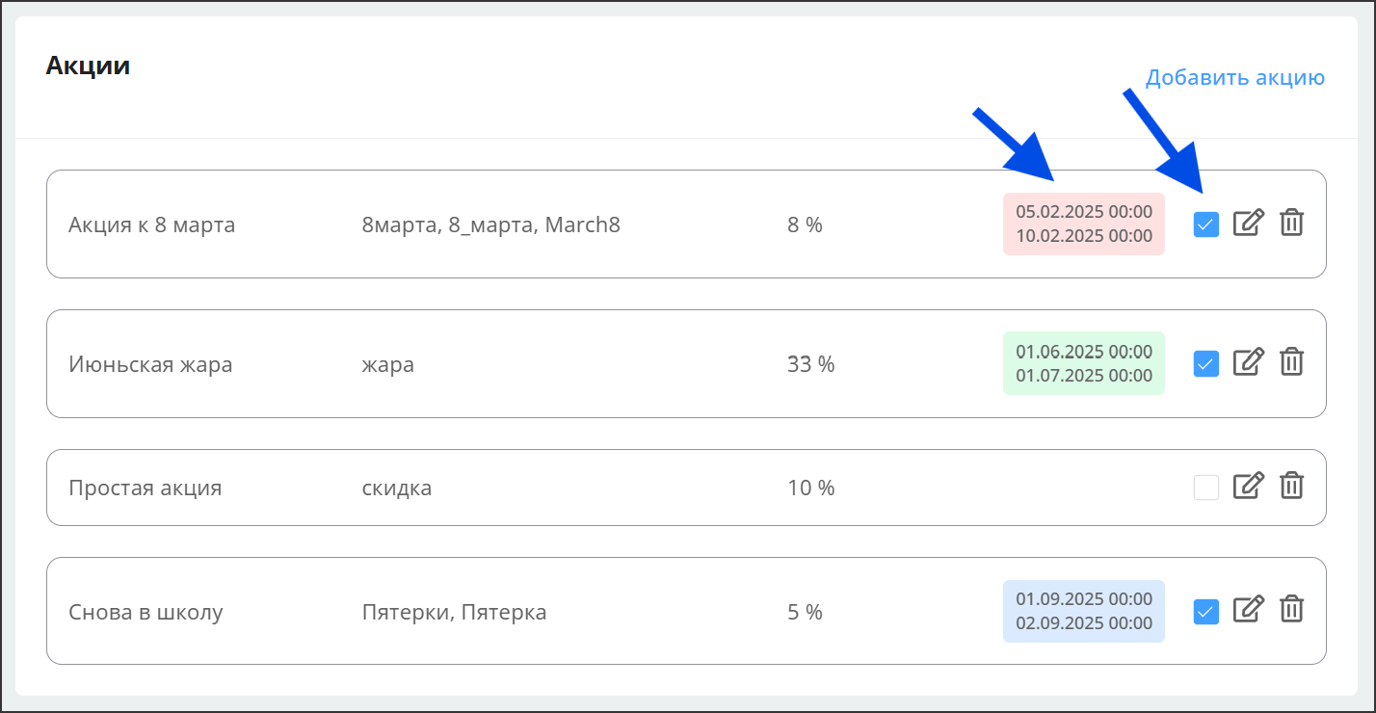Edit the "Простая акция" promotion

(1248, 487)
